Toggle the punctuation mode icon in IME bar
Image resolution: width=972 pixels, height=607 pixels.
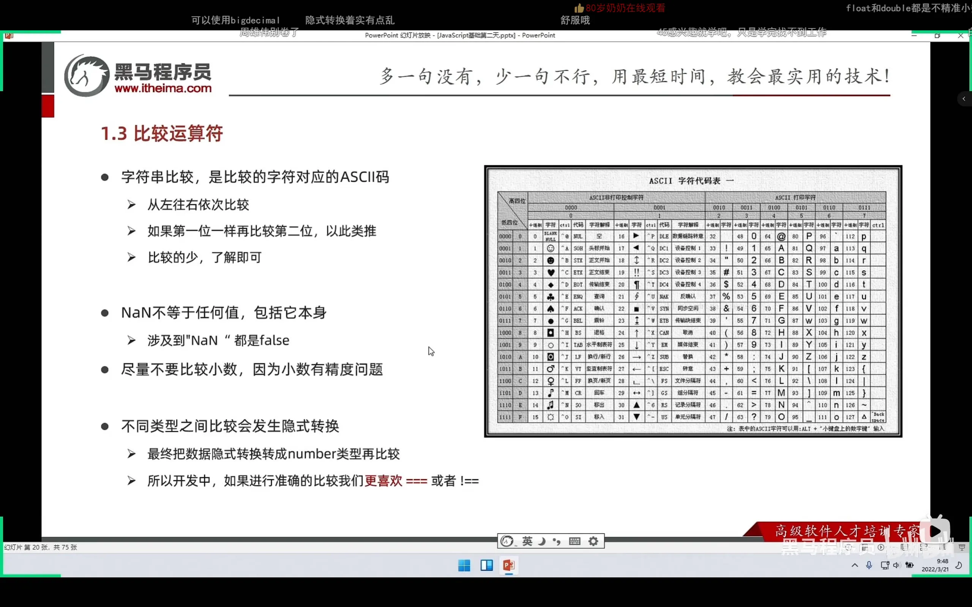(557, 541)
